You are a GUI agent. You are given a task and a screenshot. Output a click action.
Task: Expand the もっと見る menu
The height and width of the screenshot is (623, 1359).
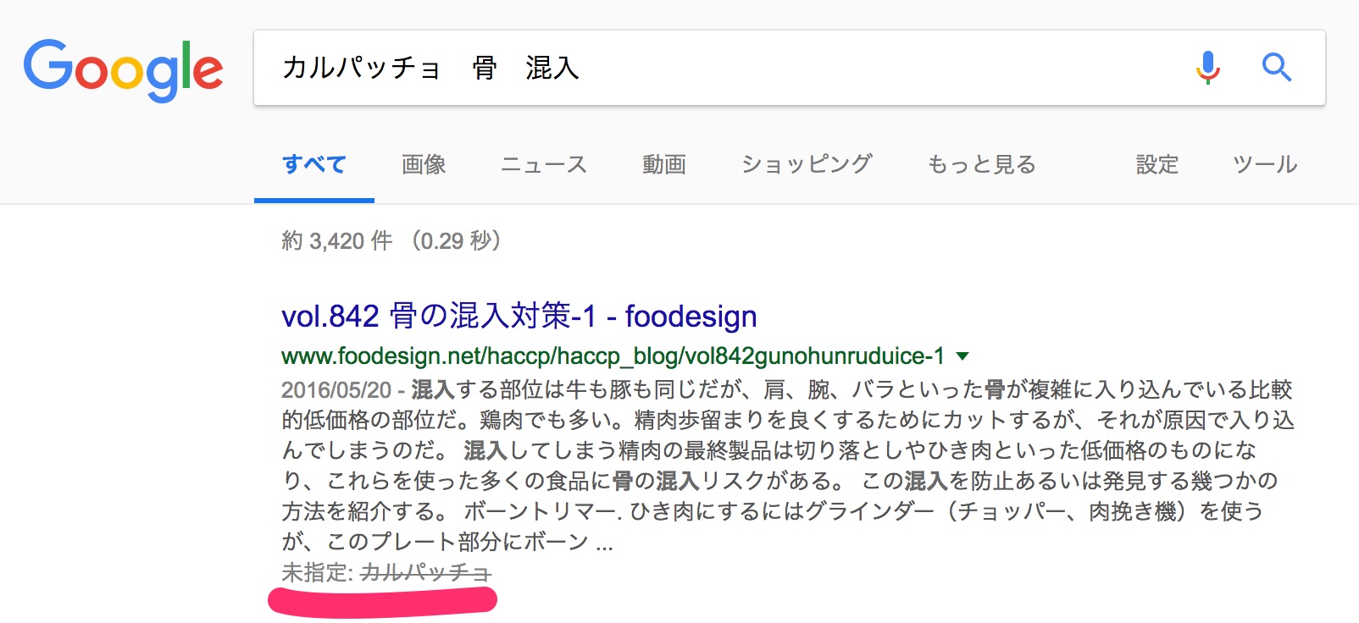tap(981, 164)
